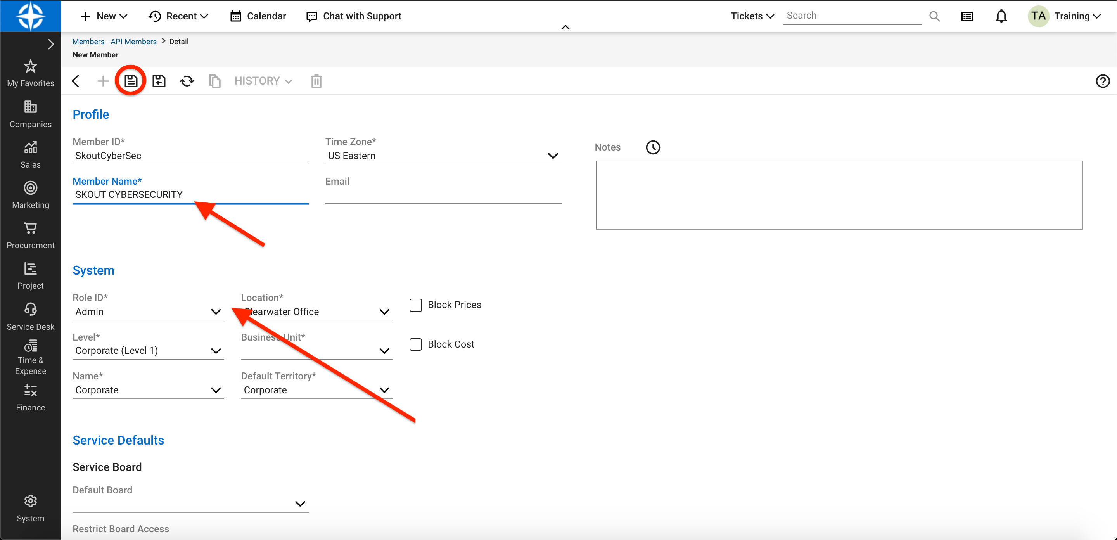
Task: Click the top Search field
Action: coord(852,16)
